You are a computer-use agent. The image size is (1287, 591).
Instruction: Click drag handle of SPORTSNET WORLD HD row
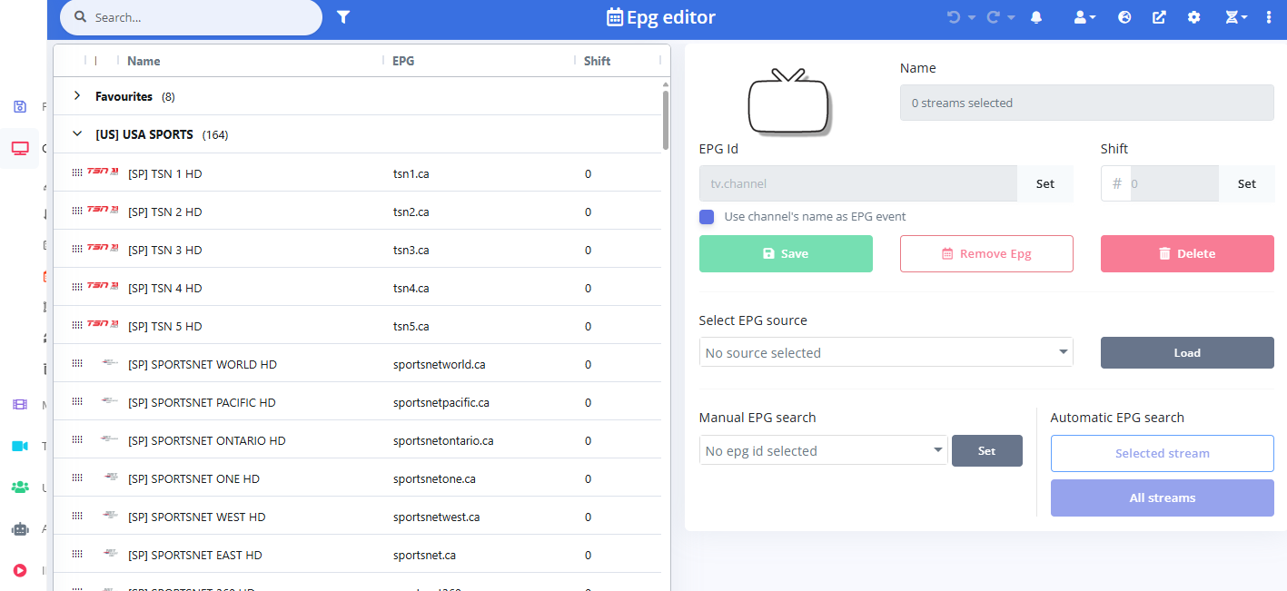(77, 364)
